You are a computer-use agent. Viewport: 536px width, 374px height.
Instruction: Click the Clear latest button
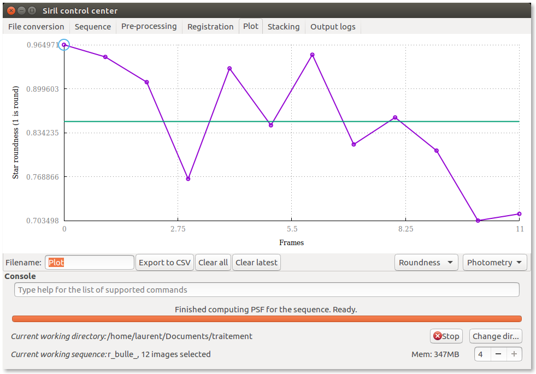click(x=256, y=263)
